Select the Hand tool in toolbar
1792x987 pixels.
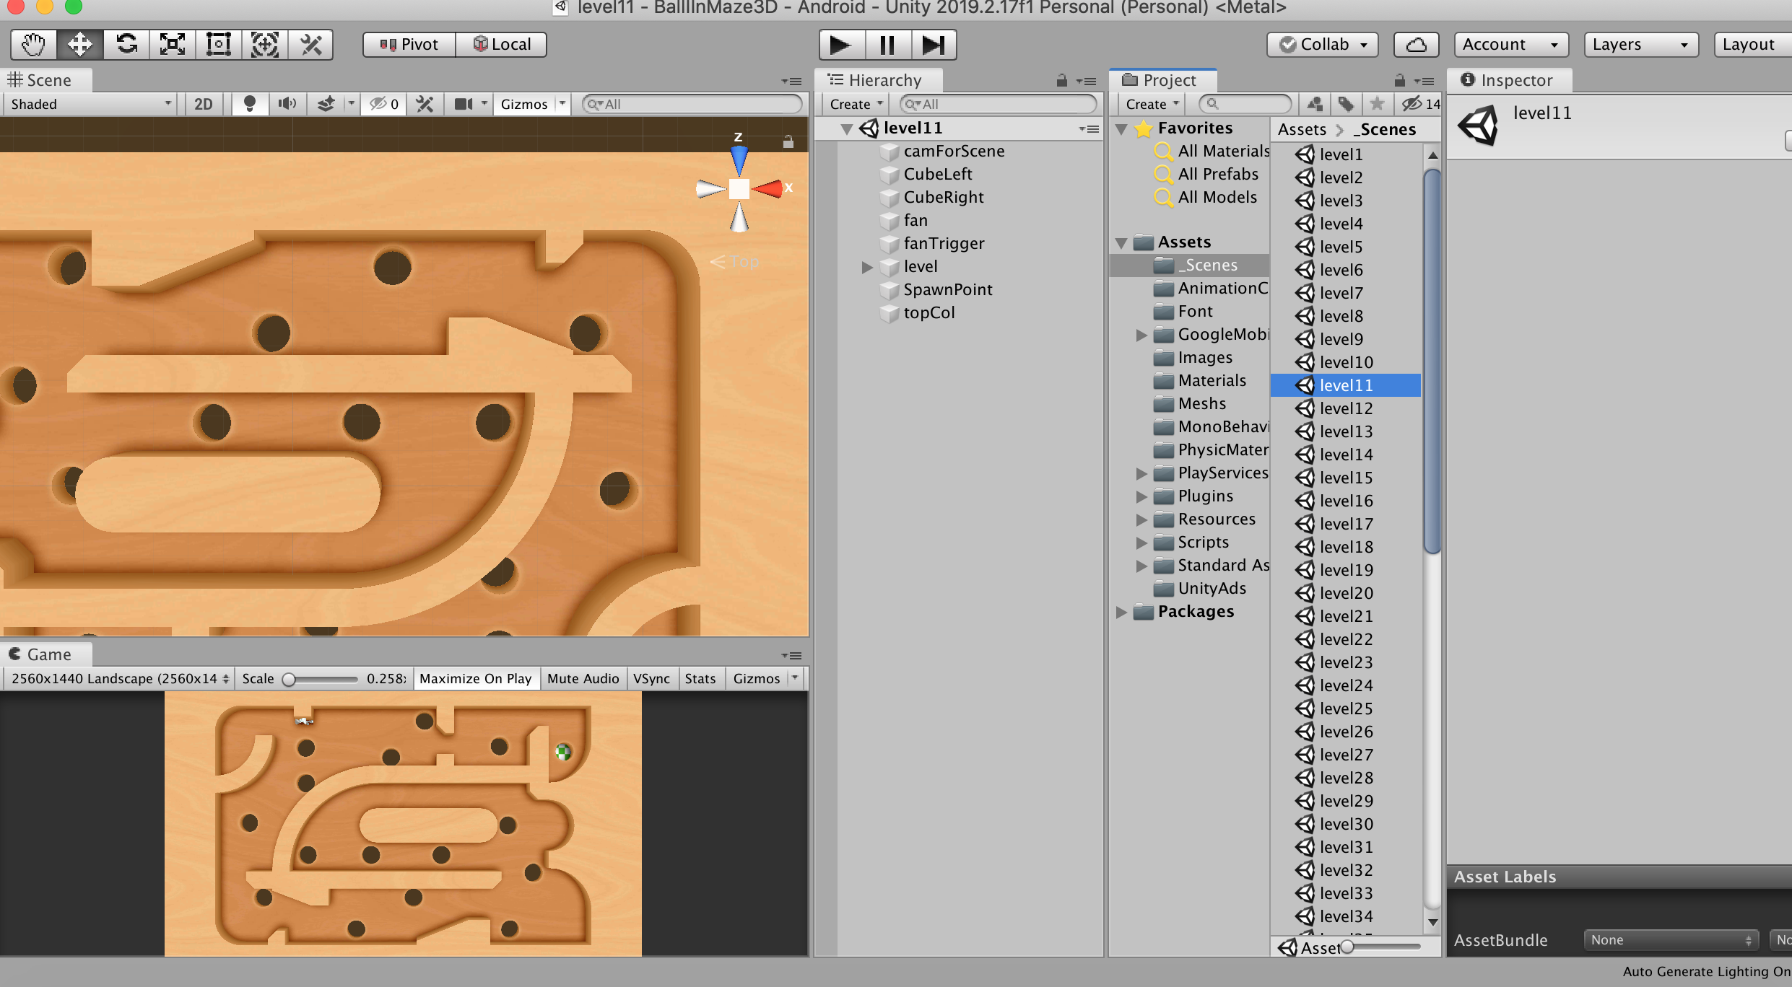(x=33, y=45)
